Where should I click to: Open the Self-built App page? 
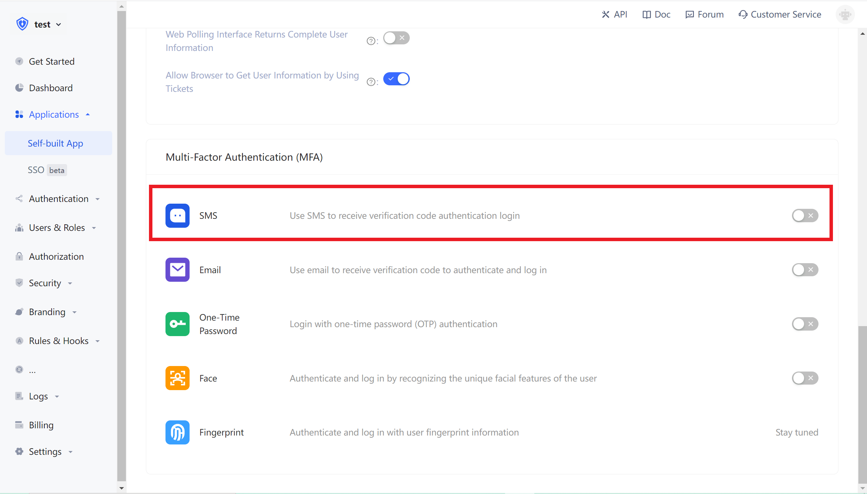55,143
